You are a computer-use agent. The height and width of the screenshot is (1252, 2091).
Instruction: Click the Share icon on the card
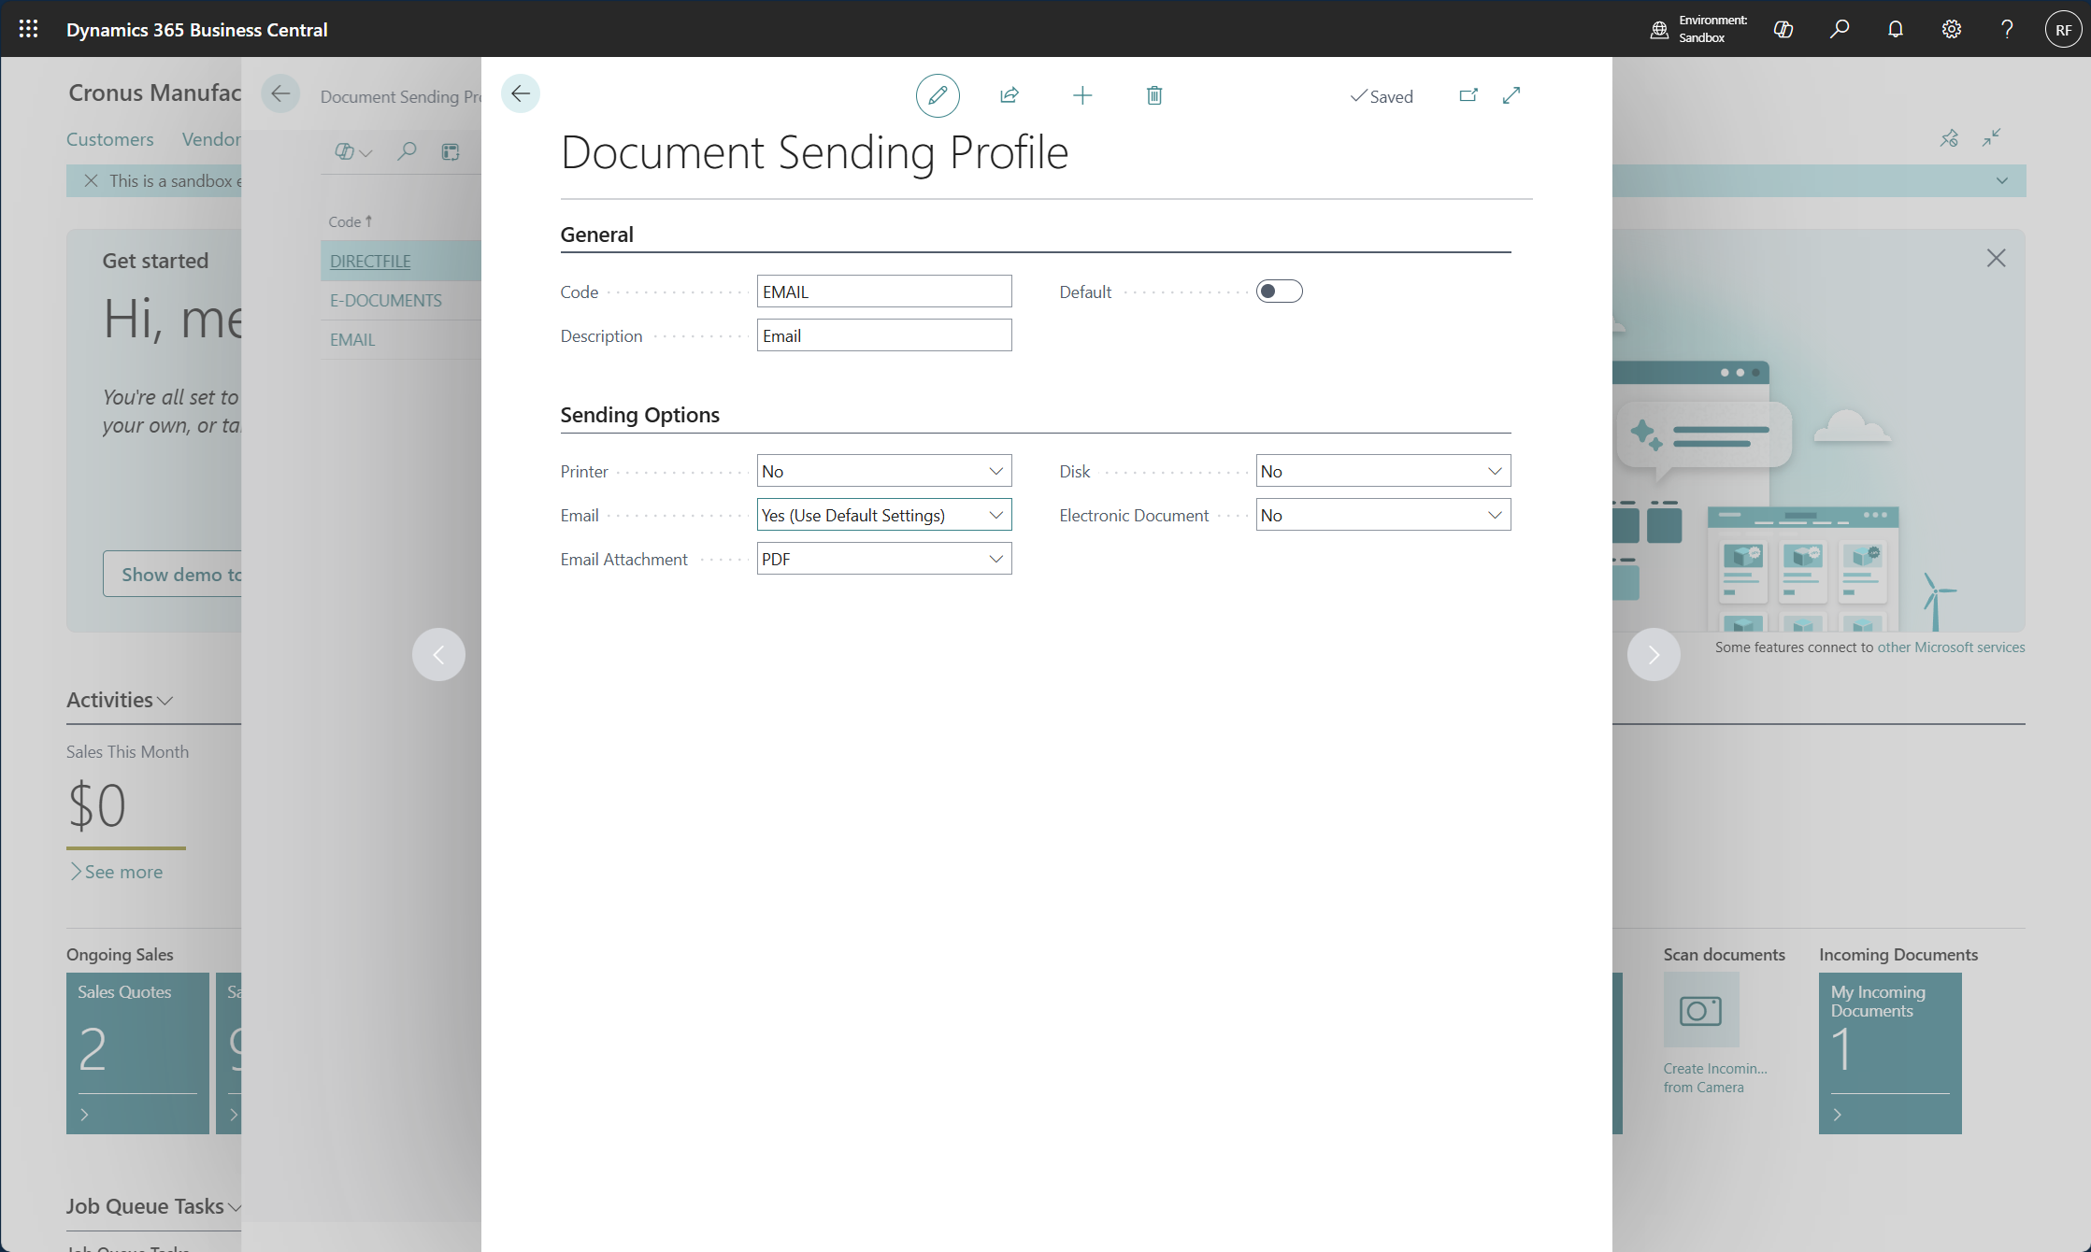pos(1010,95)
